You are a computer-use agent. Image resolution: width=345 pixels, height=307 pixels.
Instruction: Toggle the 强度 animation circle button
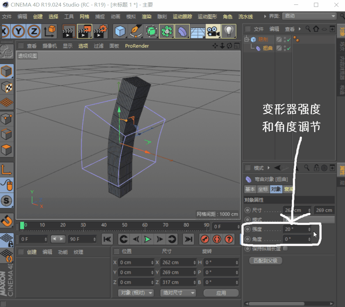(247, 229)
